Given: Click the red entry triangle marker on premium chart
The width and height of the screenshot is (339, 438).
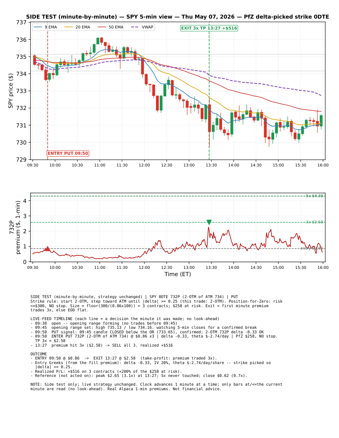Looking at the screenshot, I should coord(47,249).
